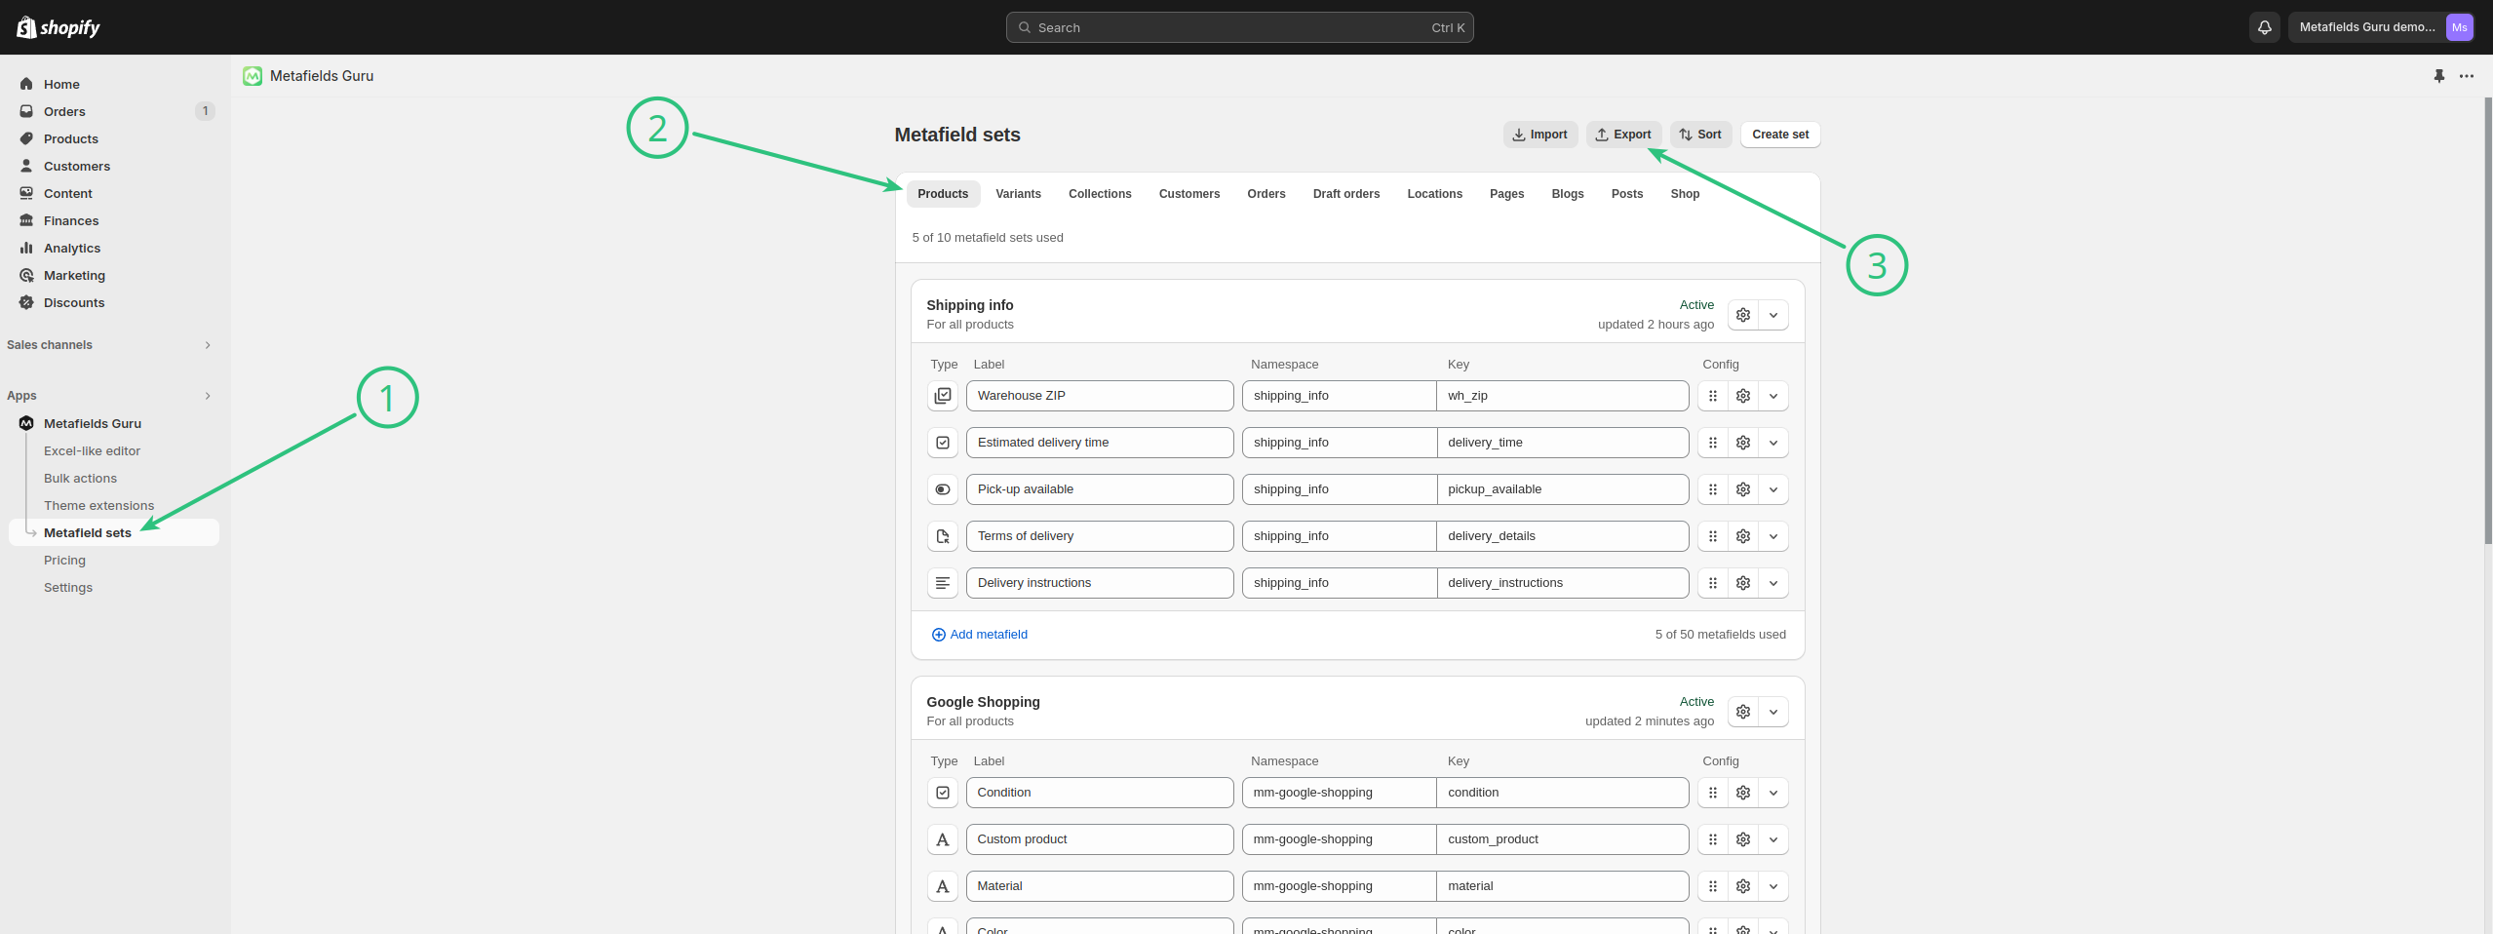Click the drag handle in the Custom product row
2493x934 pixels.
point(1713,839)
